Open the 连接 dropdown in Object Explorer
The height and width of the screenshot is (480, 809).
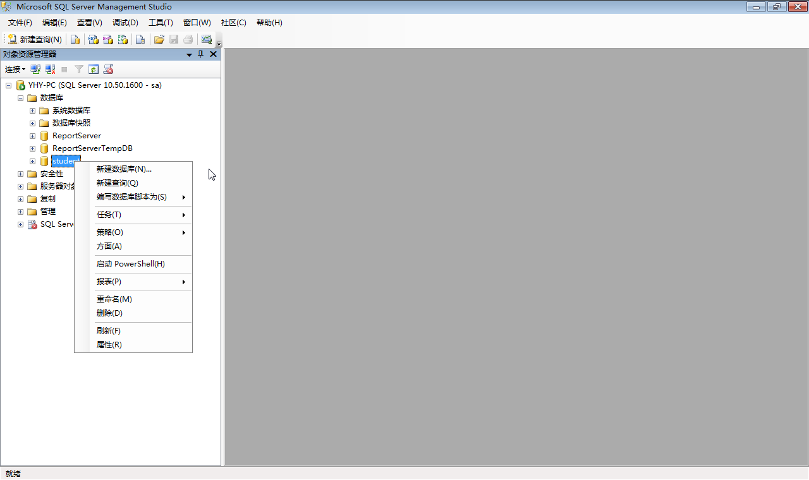pyautogui.click(x=15, y=69)
